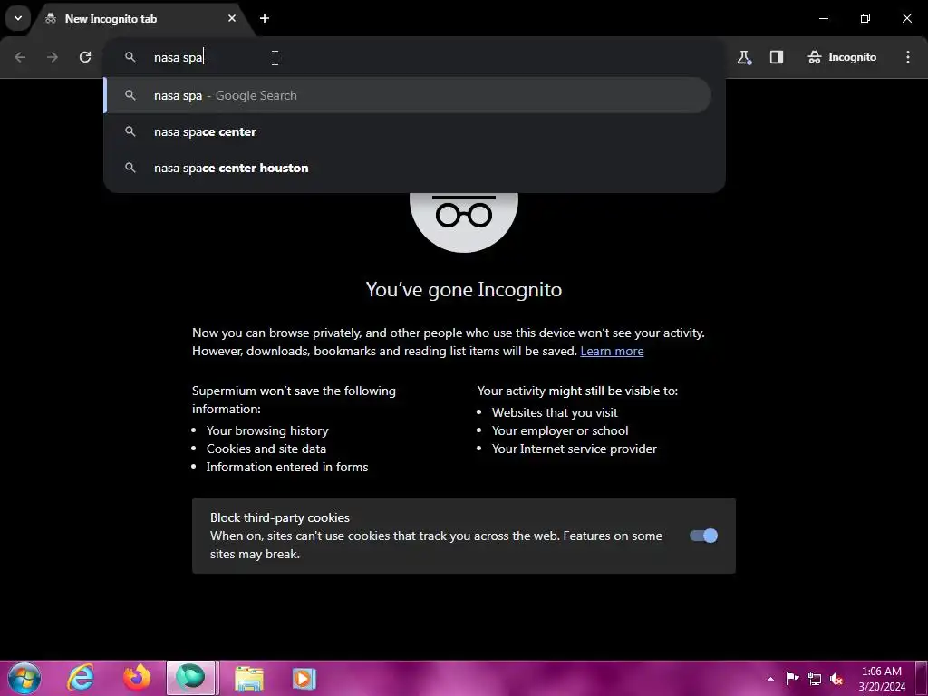Open Windows Media Player taskbar icon

(304, 678)
